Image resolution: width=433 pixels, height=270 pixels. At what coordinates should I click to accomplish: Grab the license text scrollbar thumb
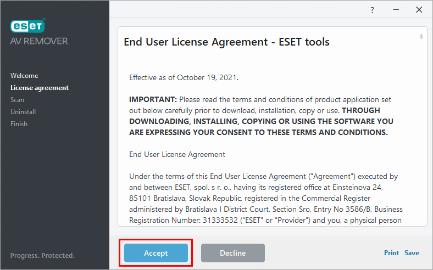(421, 36)
